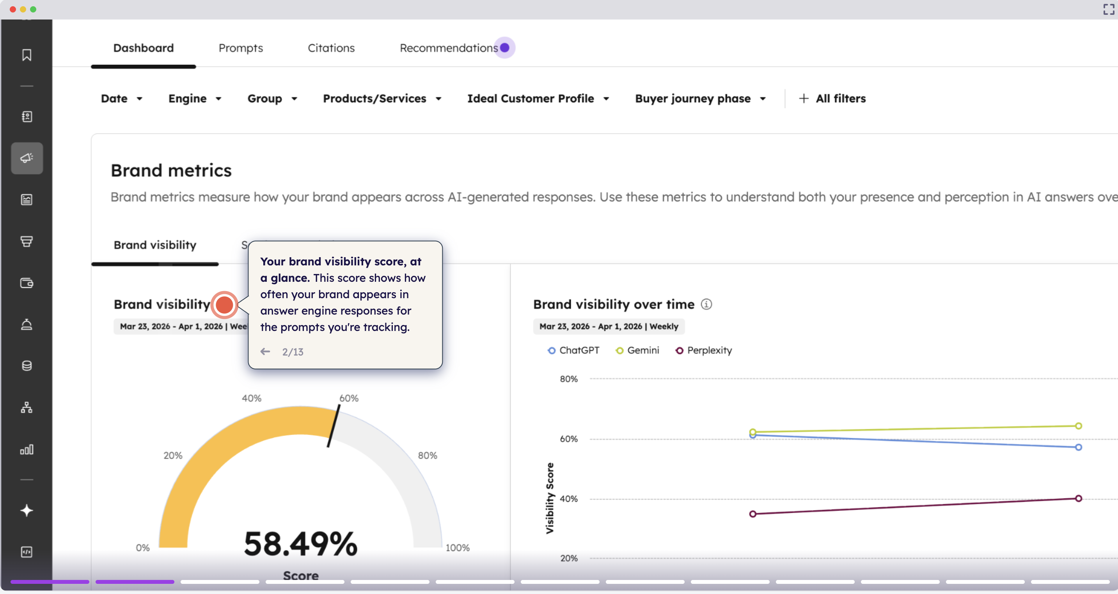Open the Development code sidebar icon
This screenshot has width=1118, height=594.
(x=27, y=552)
